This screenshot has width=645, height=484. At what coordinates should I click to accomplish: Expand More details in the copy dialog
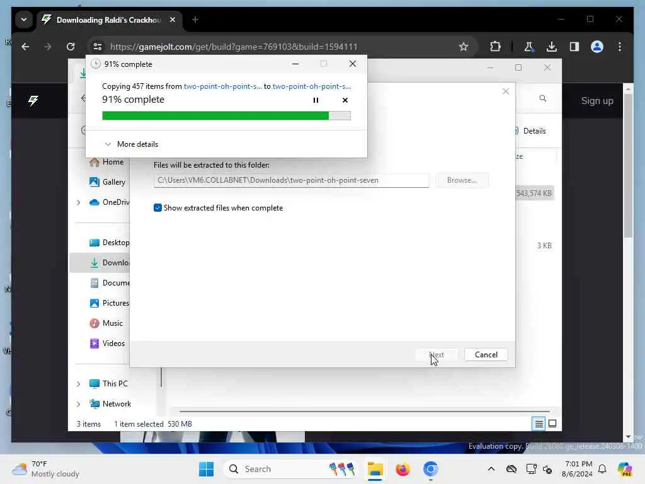(x=132, y=144)
